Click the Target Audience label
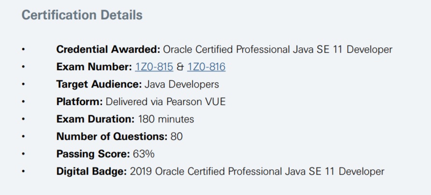The image size is (431, 195). pyautogui.click(x=99, y=84)
